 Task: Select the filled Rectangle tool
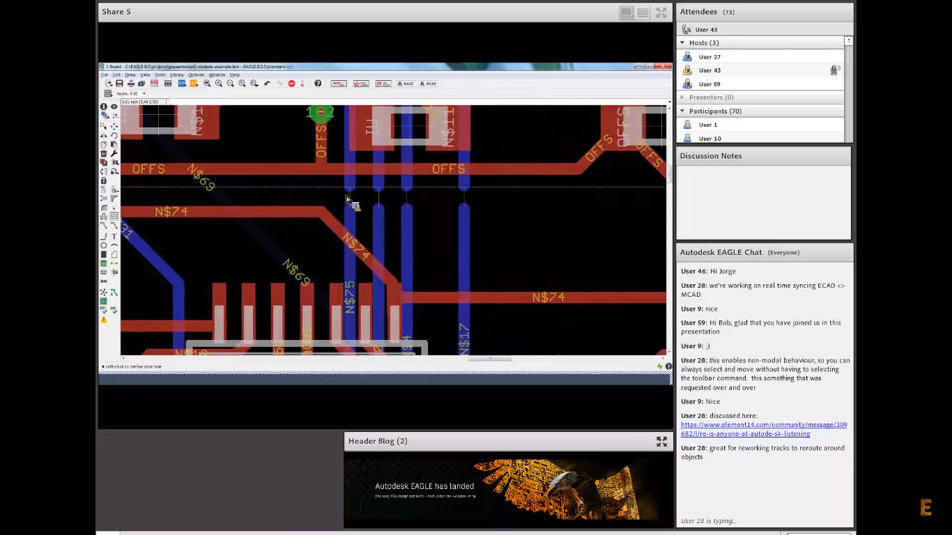click(103, 254)
